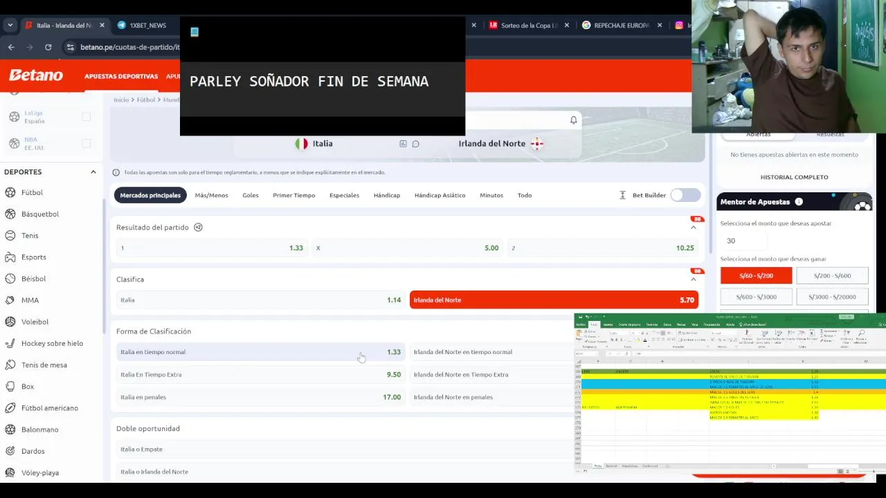Click the notification bell for the match
Image resolution: width=886 pixels, height=498 pixels.
click(x=573, y=120)
